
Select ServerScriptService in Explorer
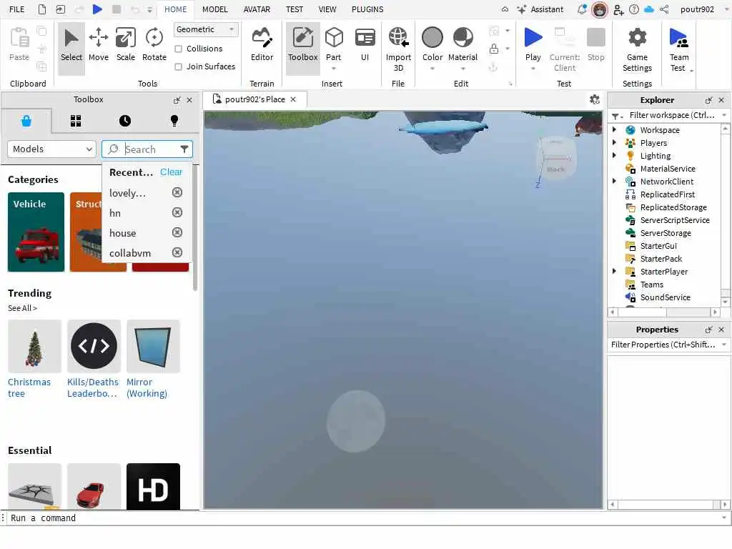pyautogui.click(x=675, y=220)
